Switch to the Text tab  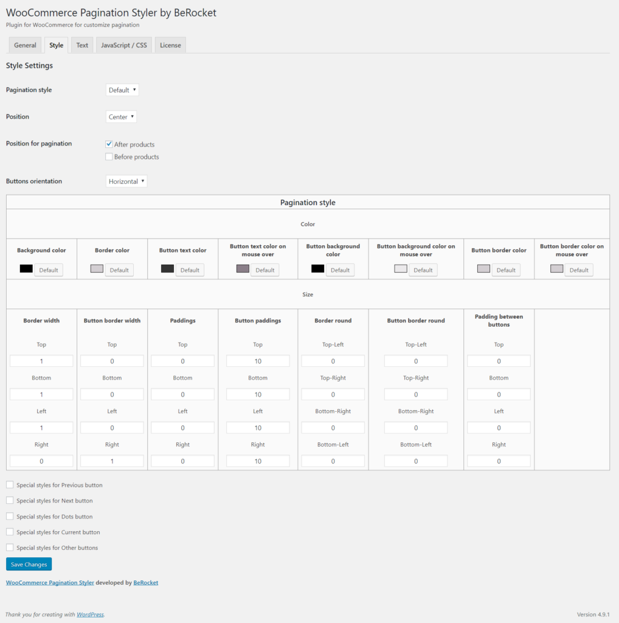coord(82,45)
